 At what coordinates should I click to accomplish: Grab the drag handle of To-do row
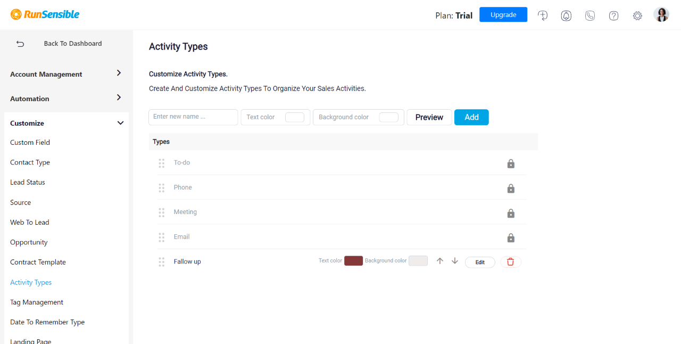[162, 163]
